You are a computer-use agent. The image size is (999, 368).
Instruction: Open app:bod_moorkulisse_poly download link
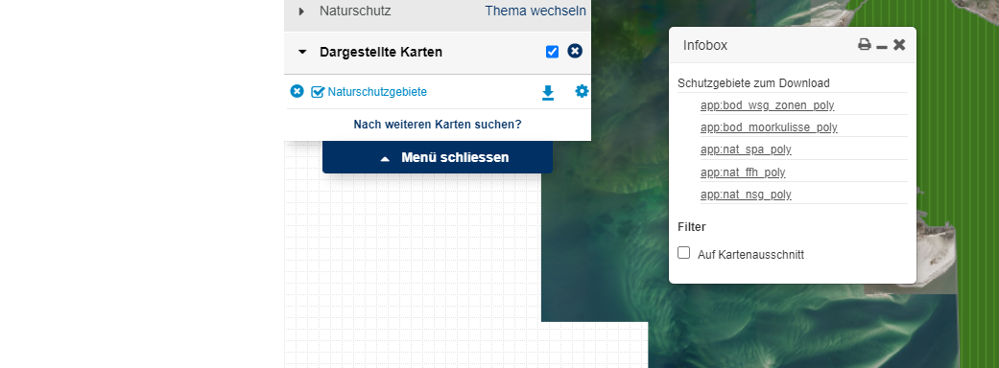(769, 127)
